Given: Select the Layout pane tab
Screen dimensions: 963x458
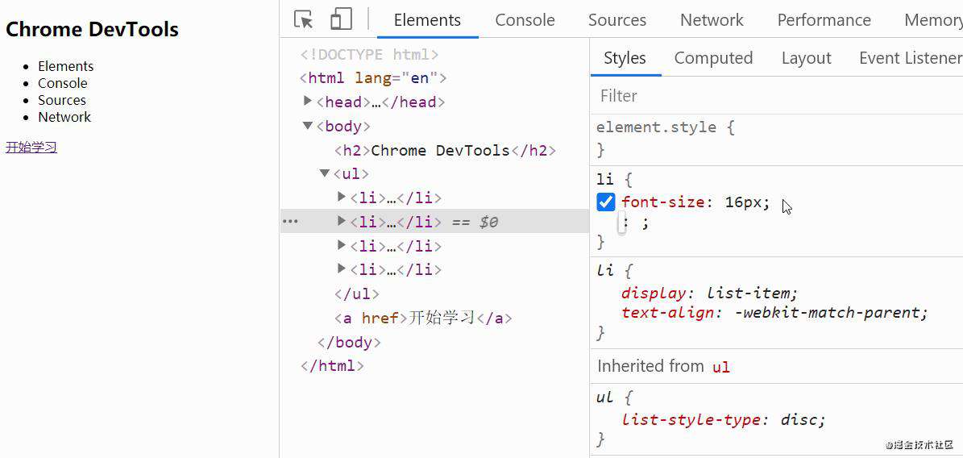Looking at the screenshot, I should 807,58.
